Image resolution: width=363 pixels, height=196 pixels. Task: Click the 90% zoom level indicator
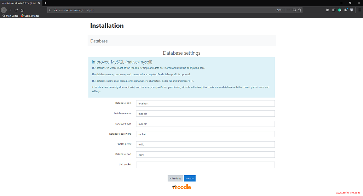pyautogui.click(x=279, y=10)
